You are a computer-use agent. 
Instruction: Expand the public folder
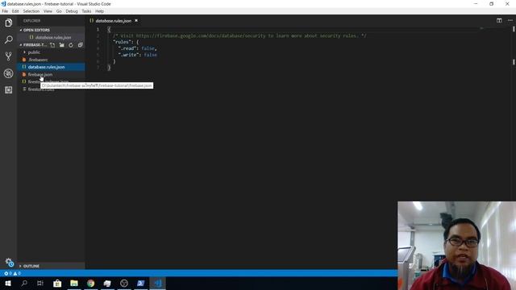[x=34, y=52]
